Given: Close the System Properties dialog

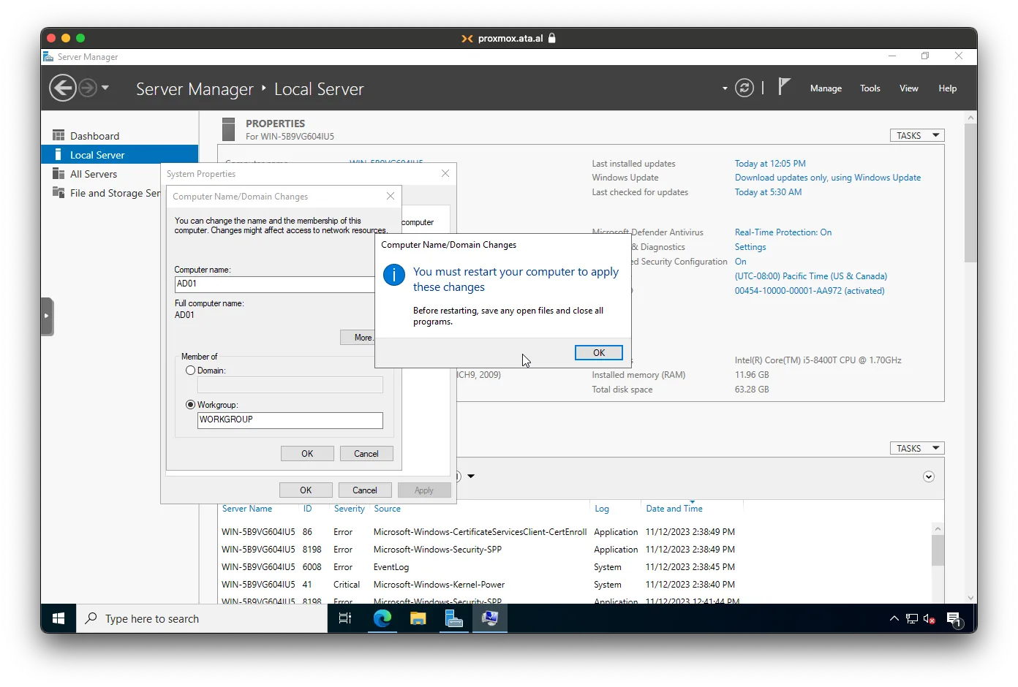Looking at the screenshot, I should 445,173.
